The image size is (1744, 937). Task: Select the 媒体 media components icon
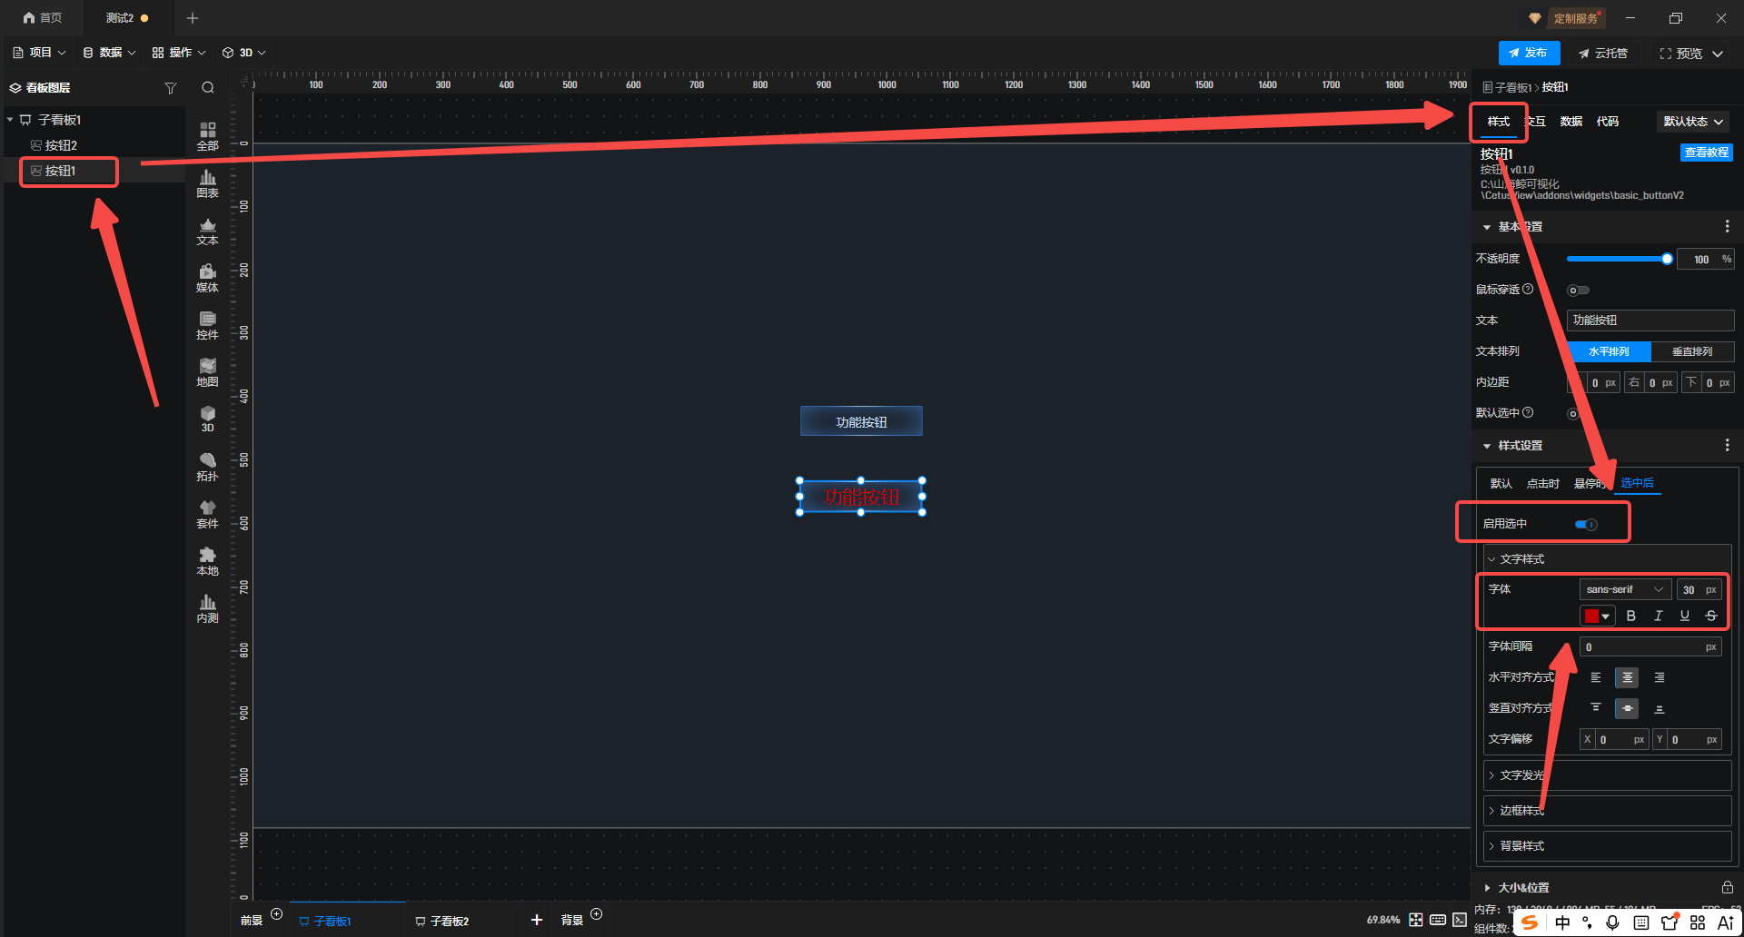point(207,278)
